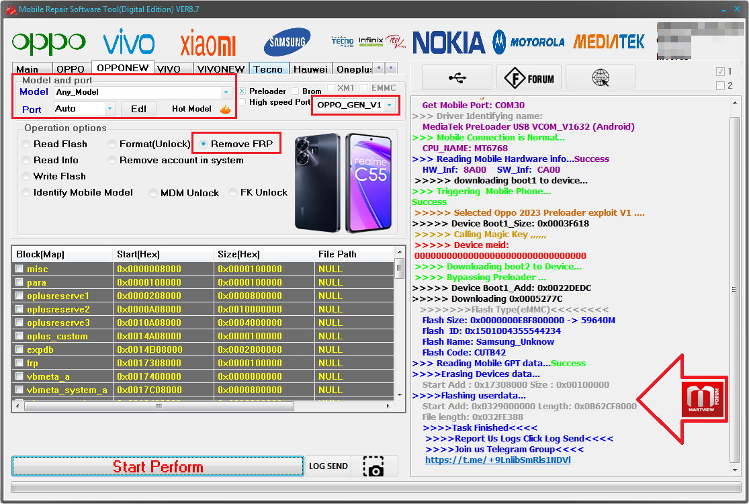Screen dimensions: 749x504
Task: Click the Edl button
Action: coord(138,109)
